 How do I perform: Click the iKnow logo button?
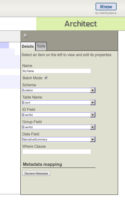pos(106,6)
